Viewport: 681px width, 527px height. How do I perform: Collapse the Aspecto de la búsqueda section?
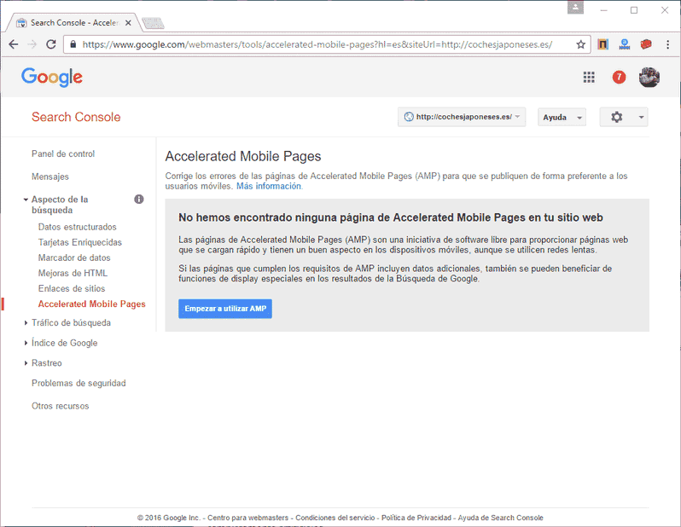click(x=26, y=200)
